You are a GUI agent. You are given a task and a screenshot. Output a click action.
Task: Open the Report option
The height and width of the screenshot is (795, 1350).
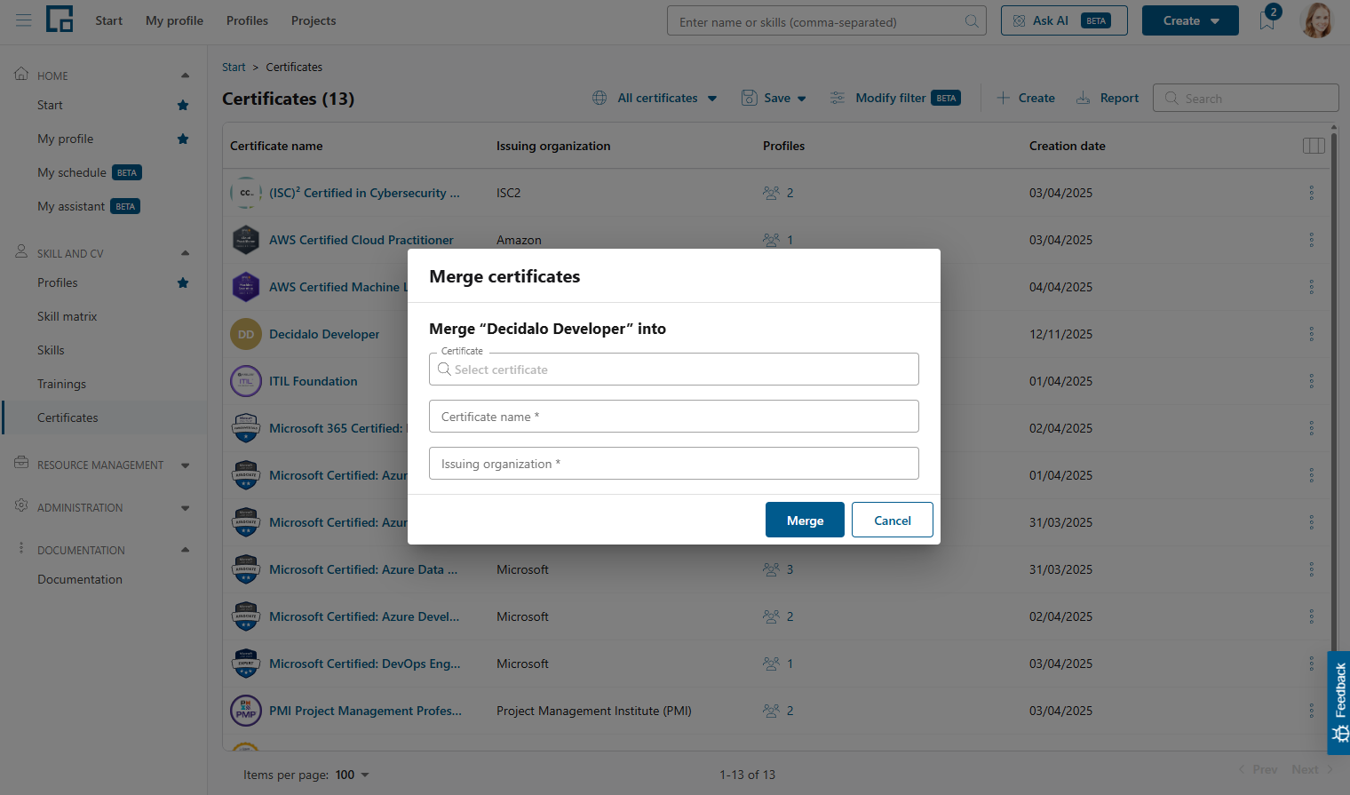pyautogui.click(x=1107, y=99)
